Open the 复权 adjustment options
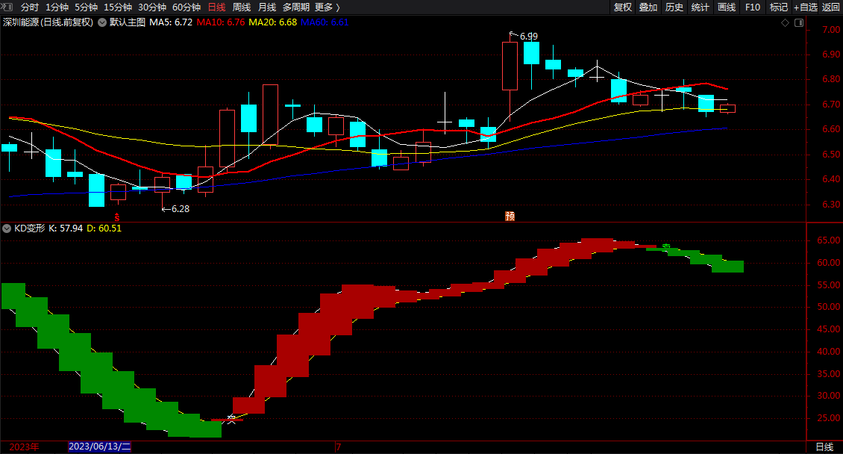The height and width of the screenshot is (454, 843). (623, 7)
